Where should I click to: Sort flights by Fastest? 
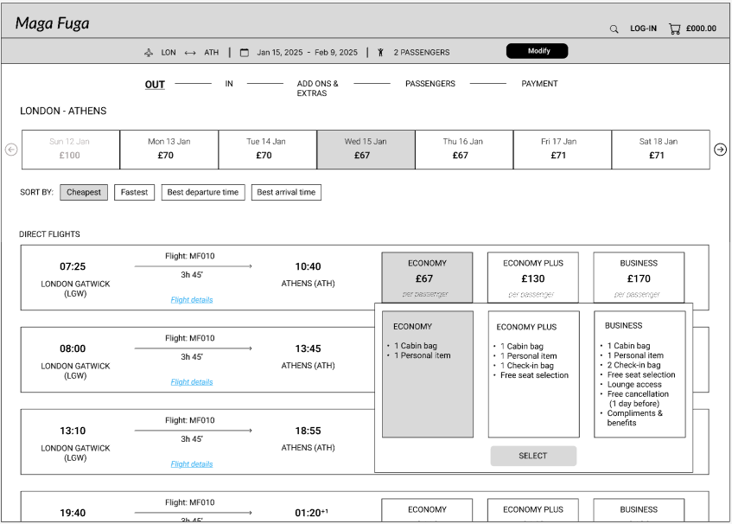pos(134,192)
